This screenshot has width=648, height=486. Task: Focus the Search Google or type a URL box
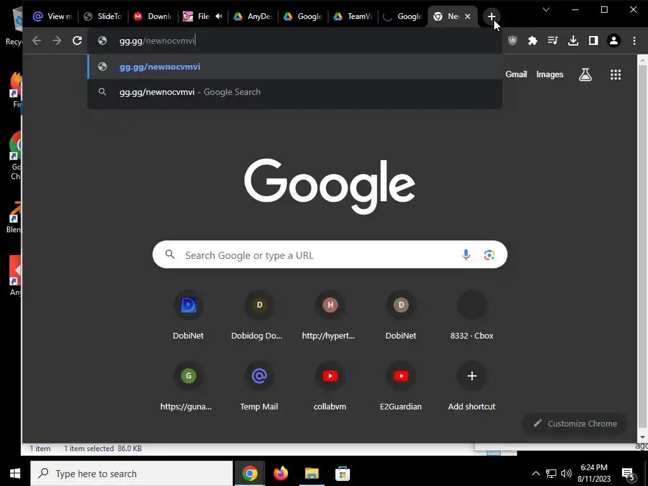tap(330, 254)
